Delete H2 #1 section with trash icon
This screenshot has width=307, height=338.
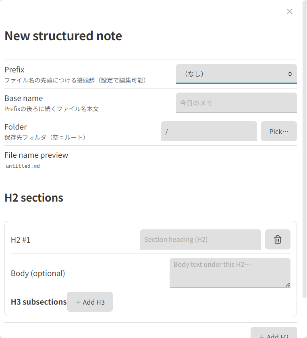pos(278,239)
